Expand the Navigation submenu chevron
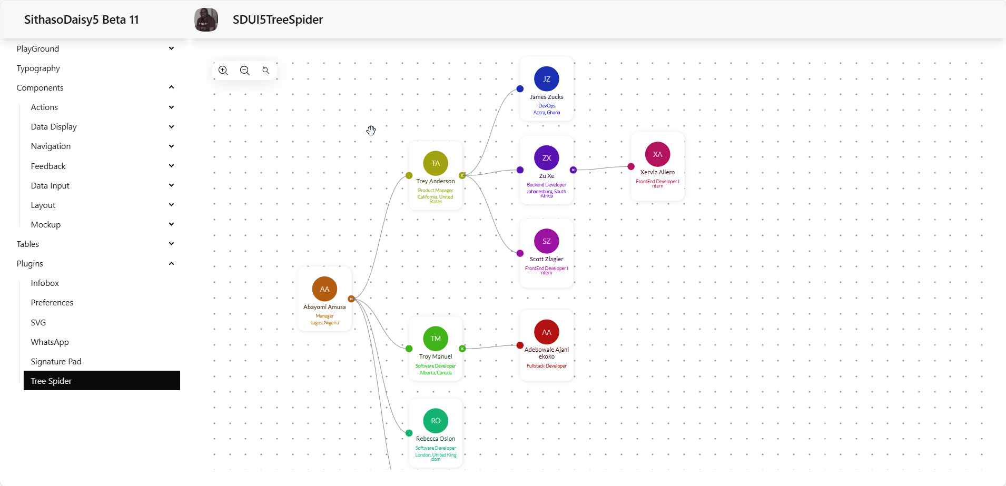Image resolution: width=1006 pixels, height=486 pixels. coord(171,146)
